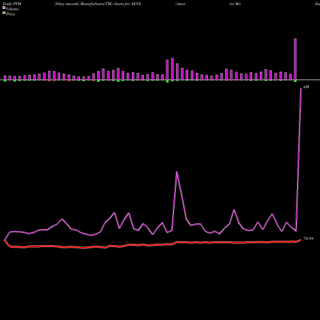The height and width of the screenshot is (320, 320).
Task: Click the end point of the red price line
Action: [301, 240]
